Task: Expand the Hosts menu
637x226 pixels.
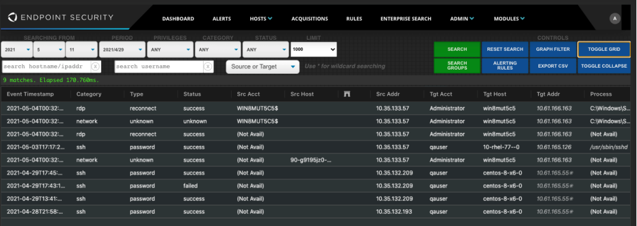Action: [261, 19]
